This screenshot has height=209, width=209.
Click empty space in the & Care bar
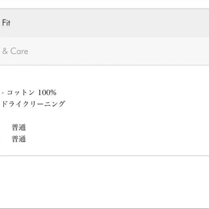click(118, 51)
